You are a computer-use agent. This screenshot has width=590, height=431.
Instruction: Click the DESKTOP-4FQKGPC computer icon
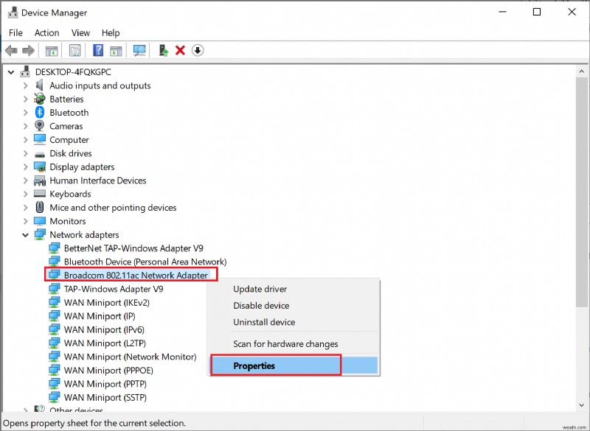(26, 71)
